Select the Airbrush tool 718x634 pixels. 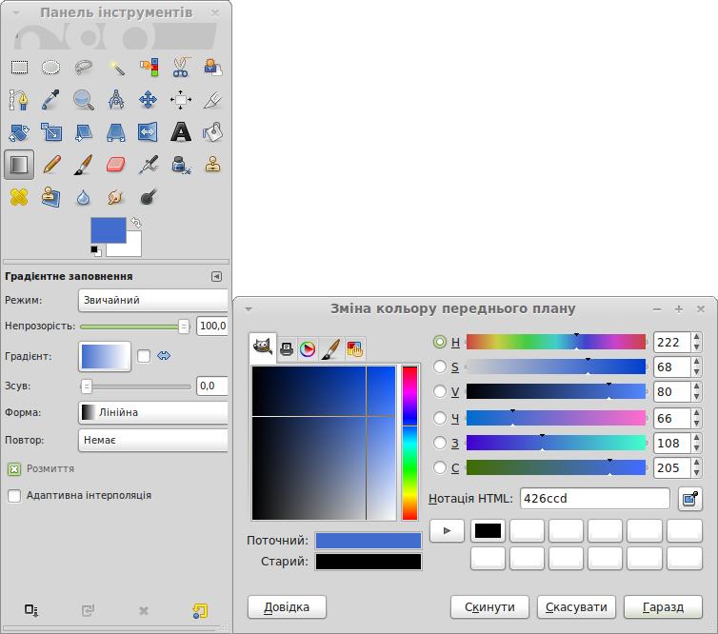pos(149,165)
